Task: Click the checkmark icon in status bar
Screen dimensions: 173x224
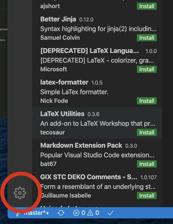Action: (x=110, y=213)
